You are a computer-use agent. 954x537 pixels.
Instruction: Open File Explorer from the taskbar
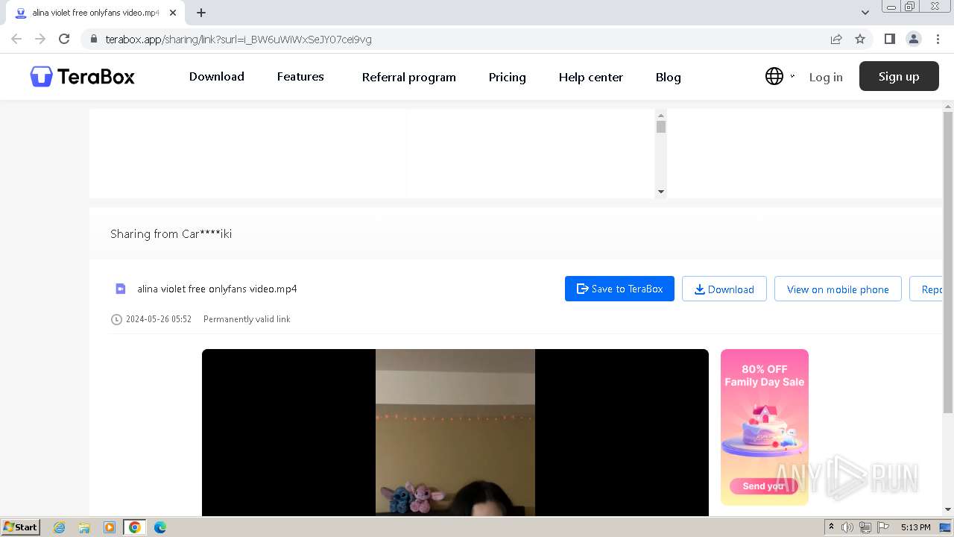pos(84,527)
